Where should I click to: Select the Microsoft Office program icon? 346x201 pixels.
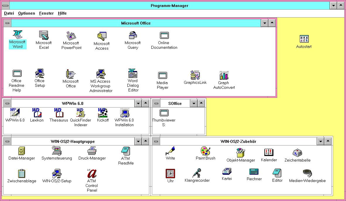click(71, 74)
